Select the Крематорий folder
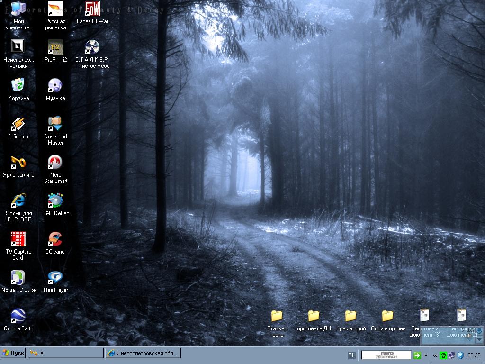Viewport: 485px width, 364px height. 350,317
